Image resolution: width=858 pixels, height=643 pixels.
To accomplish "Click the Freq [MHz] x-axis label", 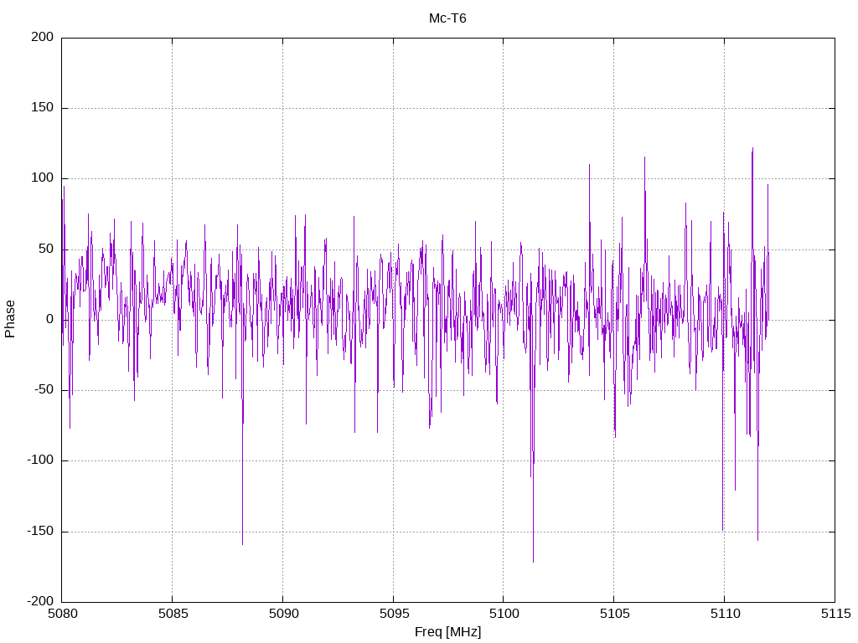I will click(x=447, y=631).
